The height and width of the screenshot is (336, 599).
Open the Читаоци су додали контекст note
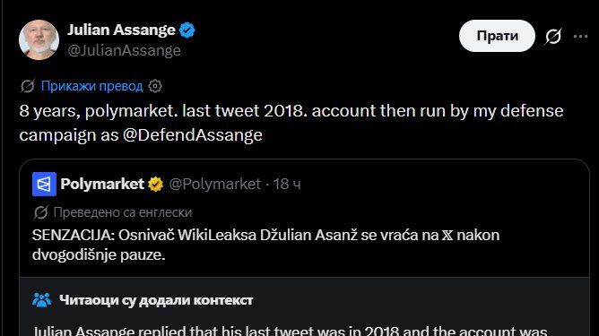pos(156,300)
